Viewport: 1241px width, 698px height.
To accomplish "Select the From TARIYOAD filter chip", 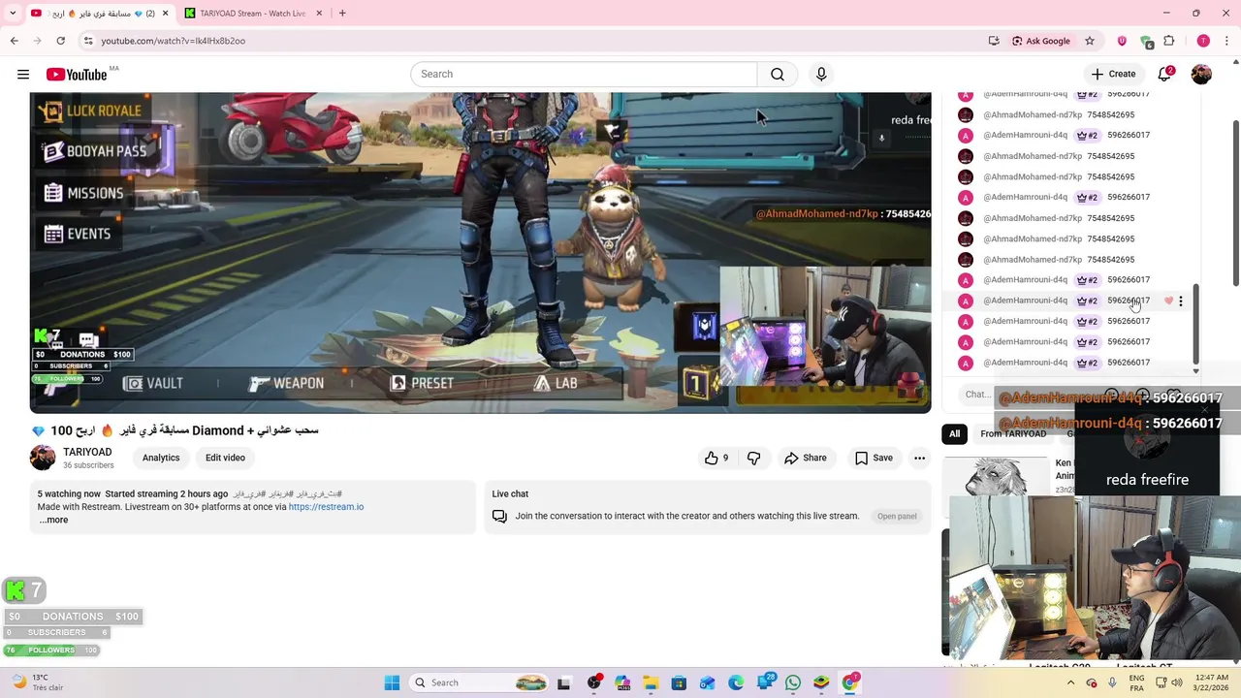I will coord(1013,433).
